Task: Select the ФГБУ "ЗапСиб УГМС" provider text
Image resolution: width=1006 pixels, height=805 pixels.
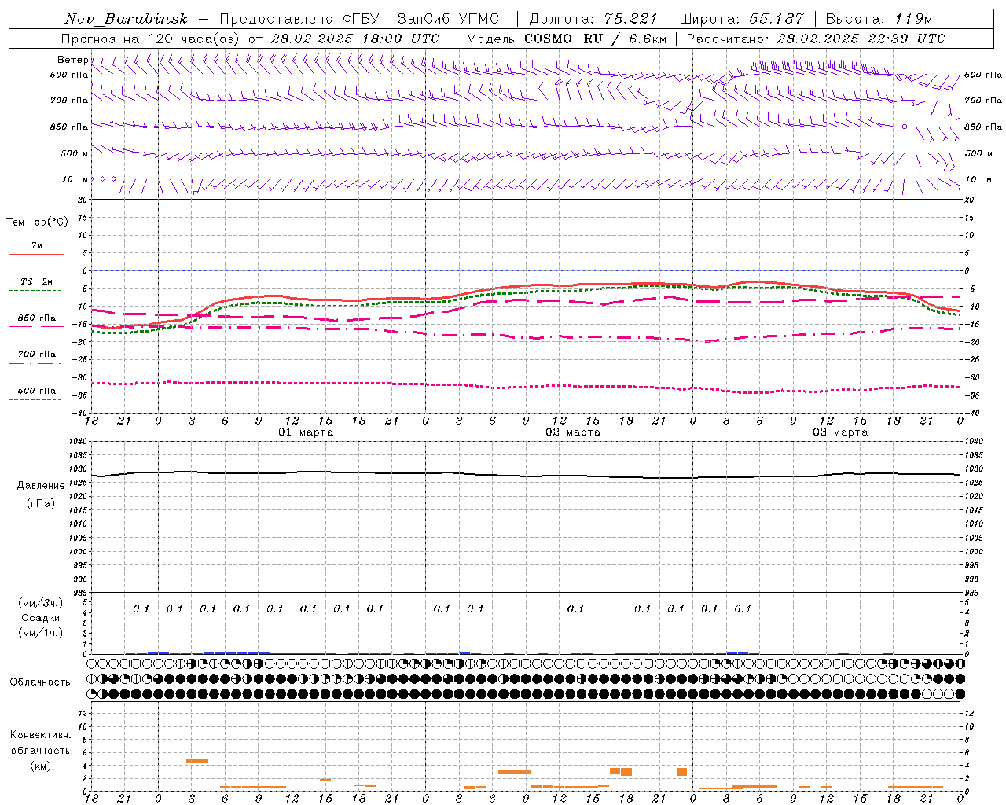Action: (425, 19)
